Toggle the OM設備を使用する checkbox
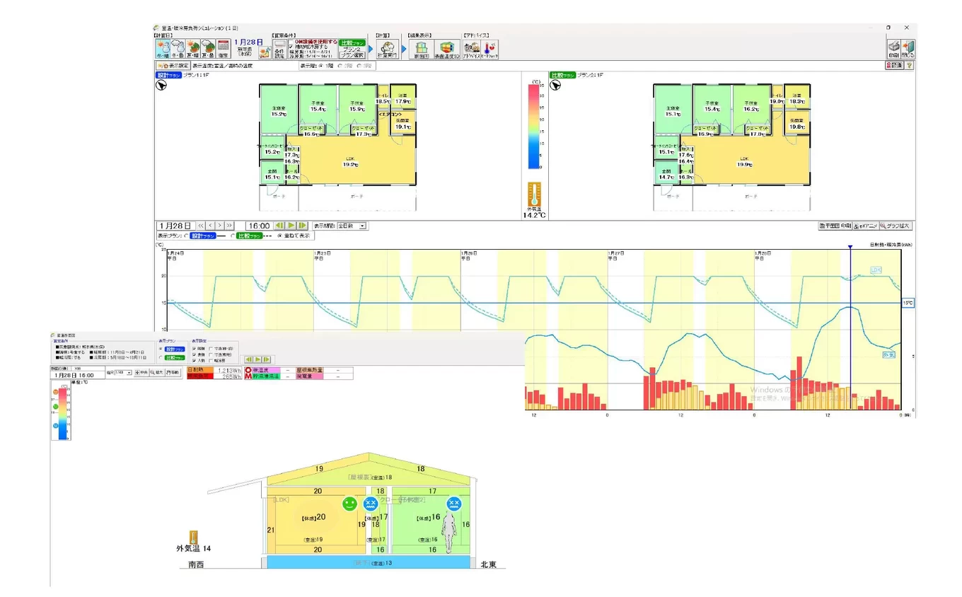 (x=291, y=42)
